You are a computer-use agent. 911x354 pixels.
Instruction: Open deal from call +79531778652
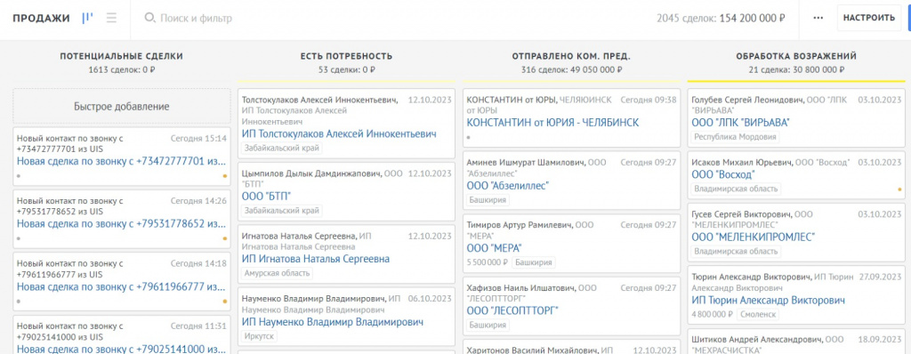coord(121,224)
